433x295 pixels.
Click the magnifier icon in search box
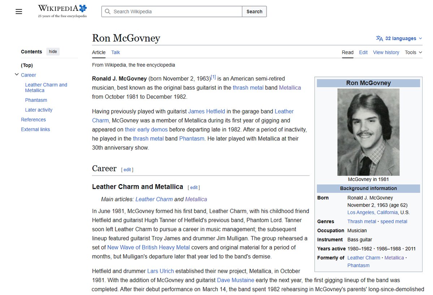(x=108, y=12)
